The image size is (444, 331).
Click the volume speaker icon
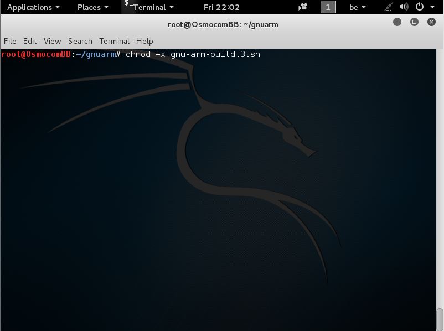(x=404, y=7)
